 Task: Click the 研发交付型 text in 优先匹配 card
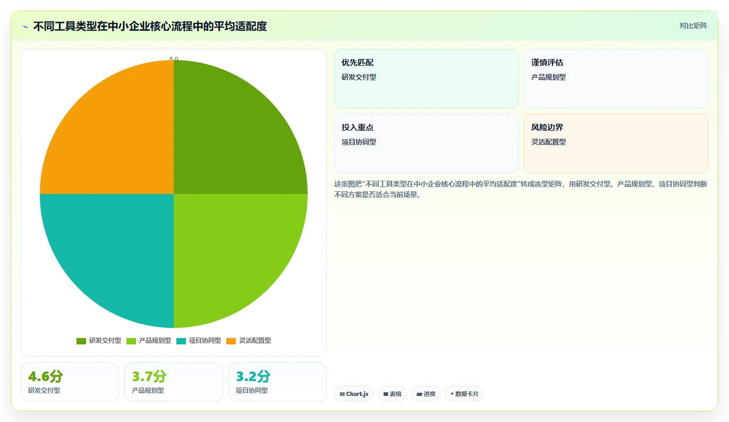pyautogui.click(x=359, y=77)
